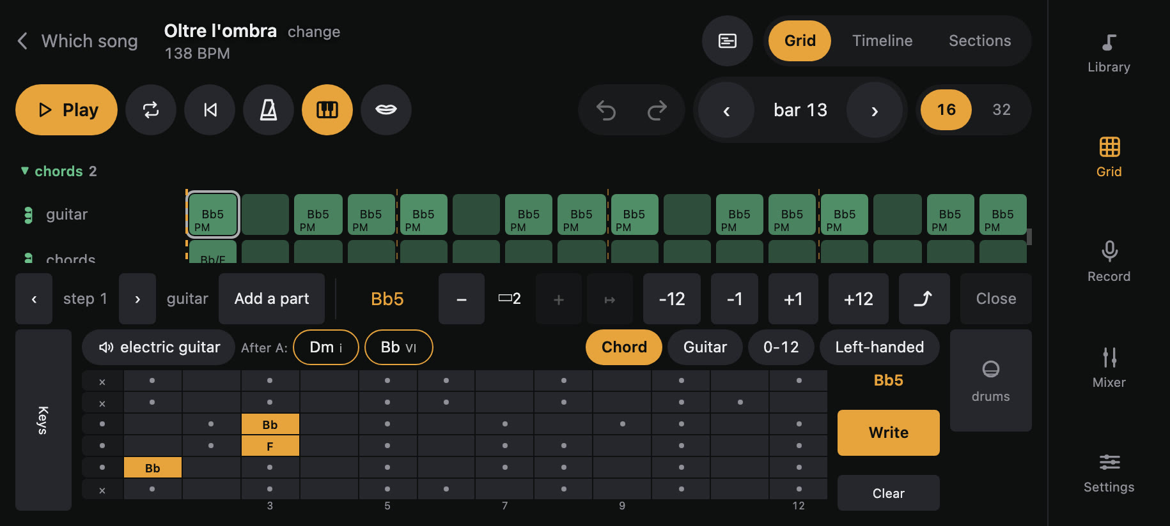This screenshot has height=526, width=1170.
Task: Select the Dm i chord suggestion
Action: 326,347
